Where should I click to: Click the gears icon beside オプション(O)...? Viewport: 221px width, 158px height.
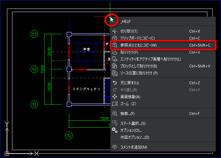pyautogui.click(x=115, y=130)
